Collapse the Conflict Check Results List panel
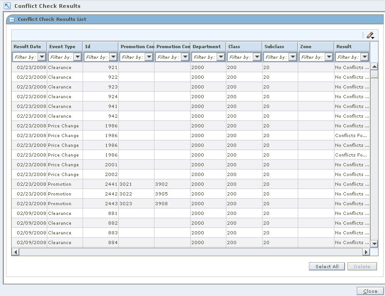 12,19
